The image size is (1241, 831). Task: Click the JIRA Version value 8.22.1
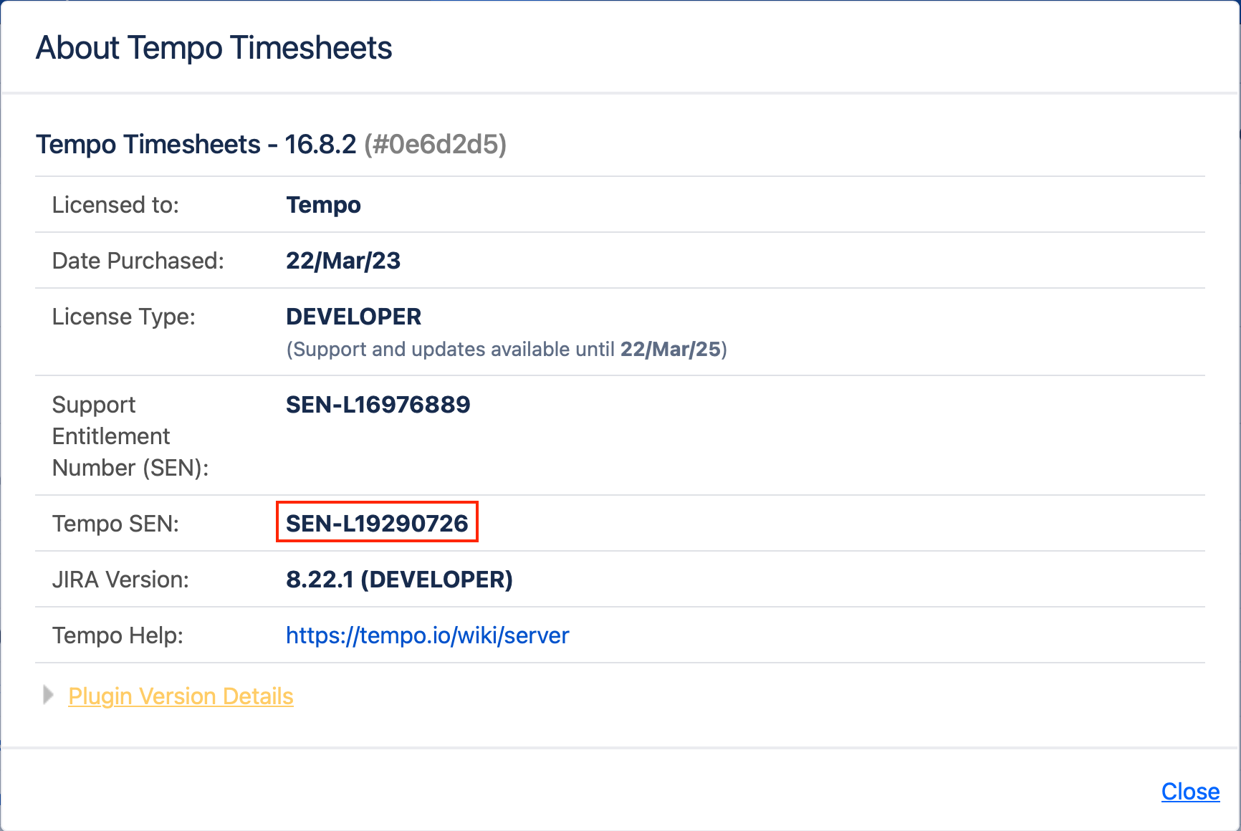(x=399, y=580)
